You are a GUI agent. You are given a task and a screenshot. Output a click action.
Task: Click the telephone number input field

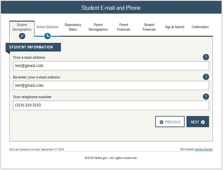pyautogui.click(x=111, y=105)
